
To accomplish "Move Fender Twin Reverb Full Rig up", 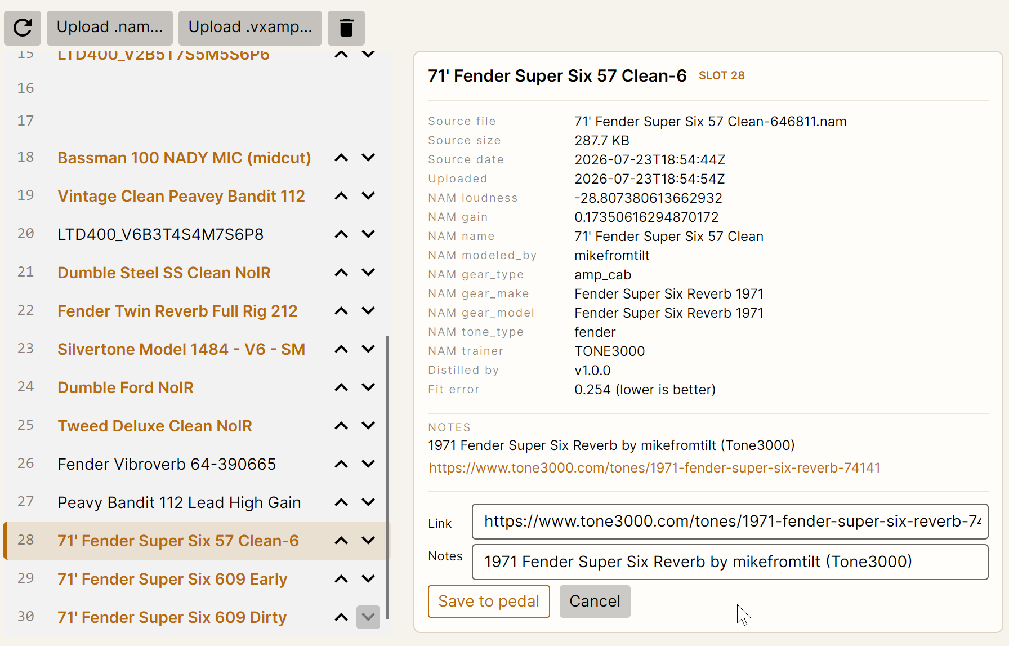I will point(341,311).
